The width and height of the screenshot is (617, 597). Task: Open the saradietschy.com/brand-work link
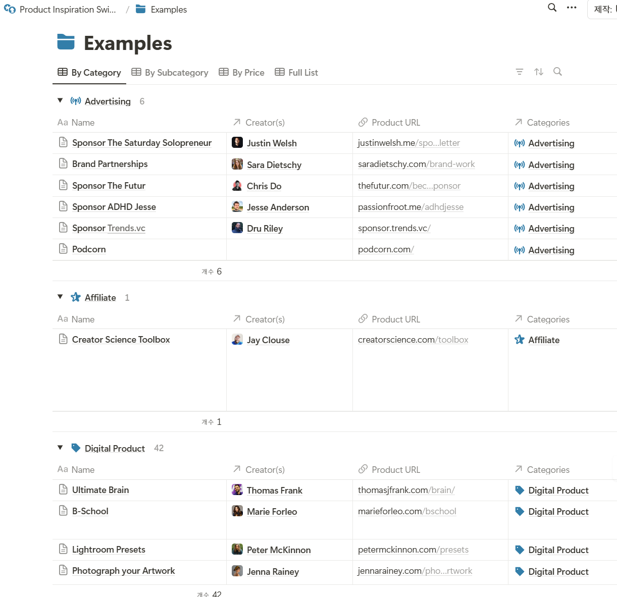click(416, 164)
